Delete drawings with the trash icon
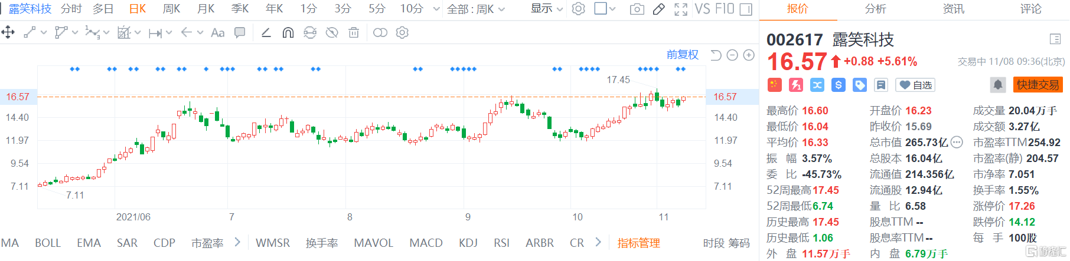 [354, 32]
